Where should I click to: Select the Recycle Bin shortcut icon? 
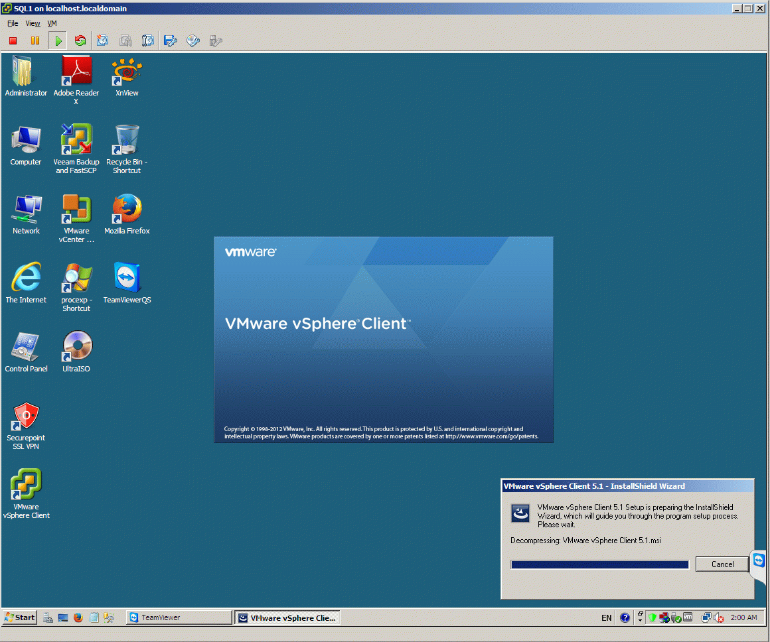pyautogui.click(x=127, y=149)
